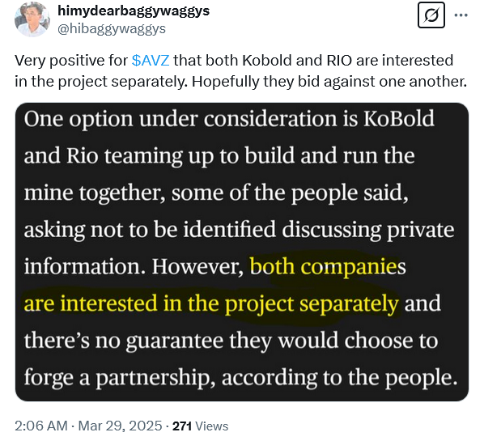Click the 2:06 AM · Mar 29, 2025 timestamp
This screenshot has width=484, height=445.
[88, 426]
